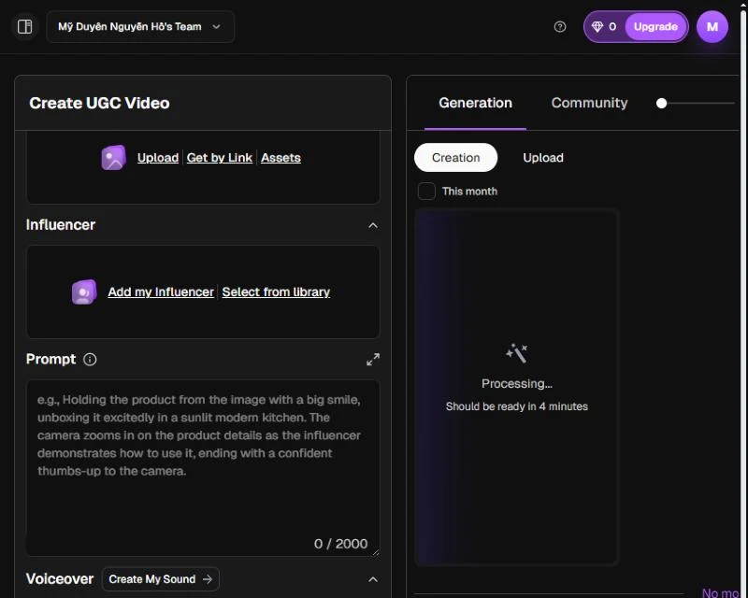The height and width of the screenshot is (598, 748).
Task: Click the magic wand processing icon
Action: point(517,353)
